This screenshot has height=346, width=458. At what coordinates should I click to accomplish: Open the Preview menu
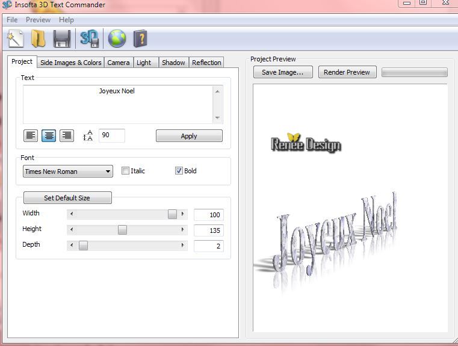click(x=38, y=20)
